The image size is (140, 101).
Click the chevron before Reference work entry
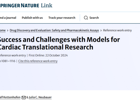coord(101,31)
